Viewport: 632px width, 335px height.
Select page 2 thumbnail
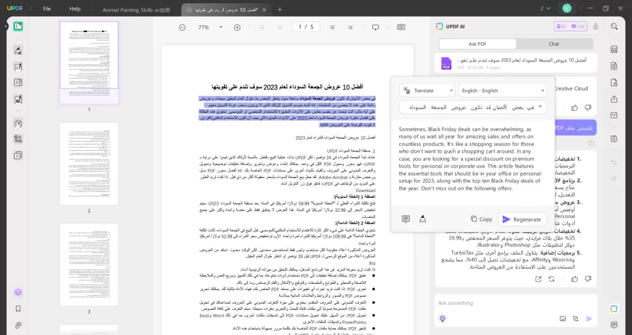(89, 164)
